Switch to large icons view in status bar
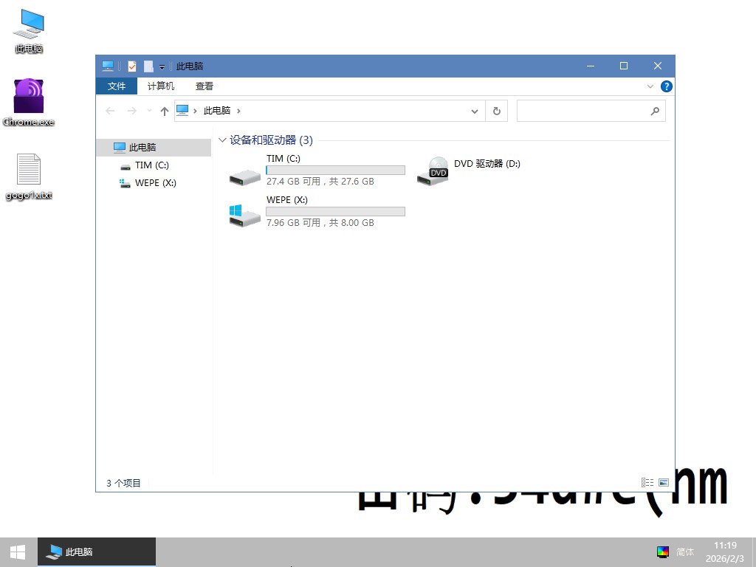The image size is (756, 567). [x=663, y=483]
